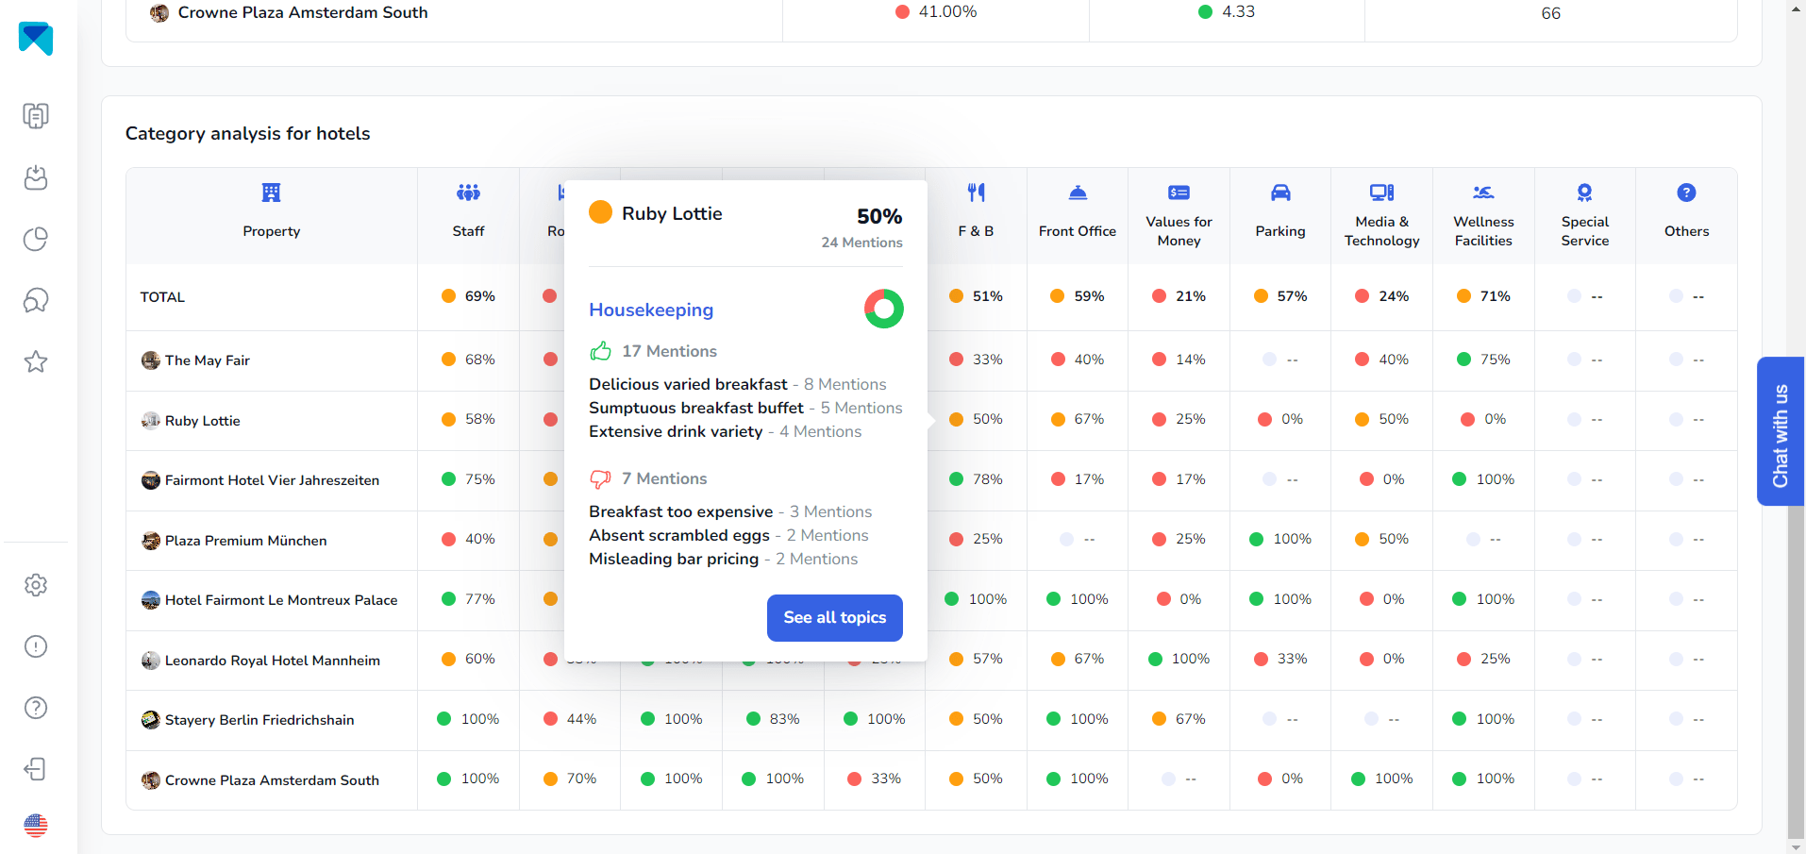This screenshot has height=854, width=1806.
Task: Open language selection via the US flag
Action: (x=36, y=825)
